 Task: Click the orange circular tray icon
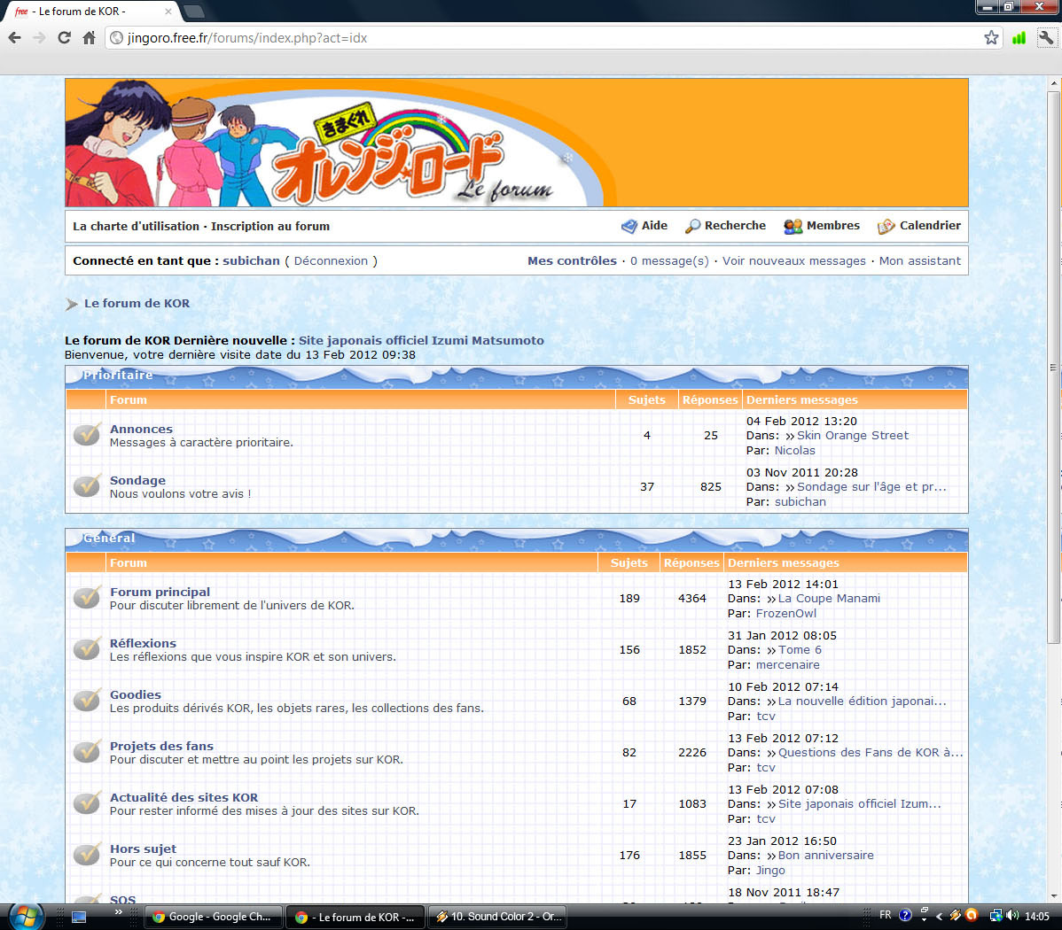tap(972, 916)
